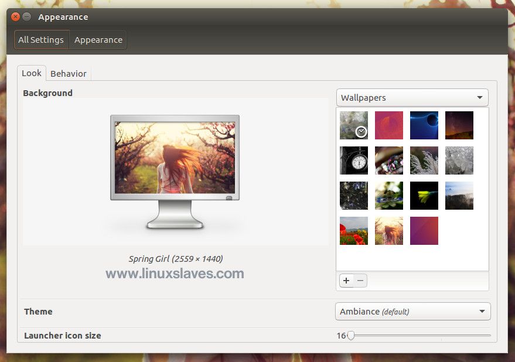
Task: Select the frosty white plant wallpaper
Action: [x=424, y=160]
